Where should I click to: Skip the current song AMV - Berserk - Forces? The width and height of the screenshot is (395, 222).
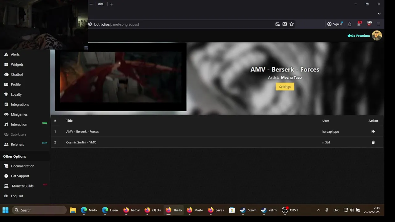[x=373, y=131]
